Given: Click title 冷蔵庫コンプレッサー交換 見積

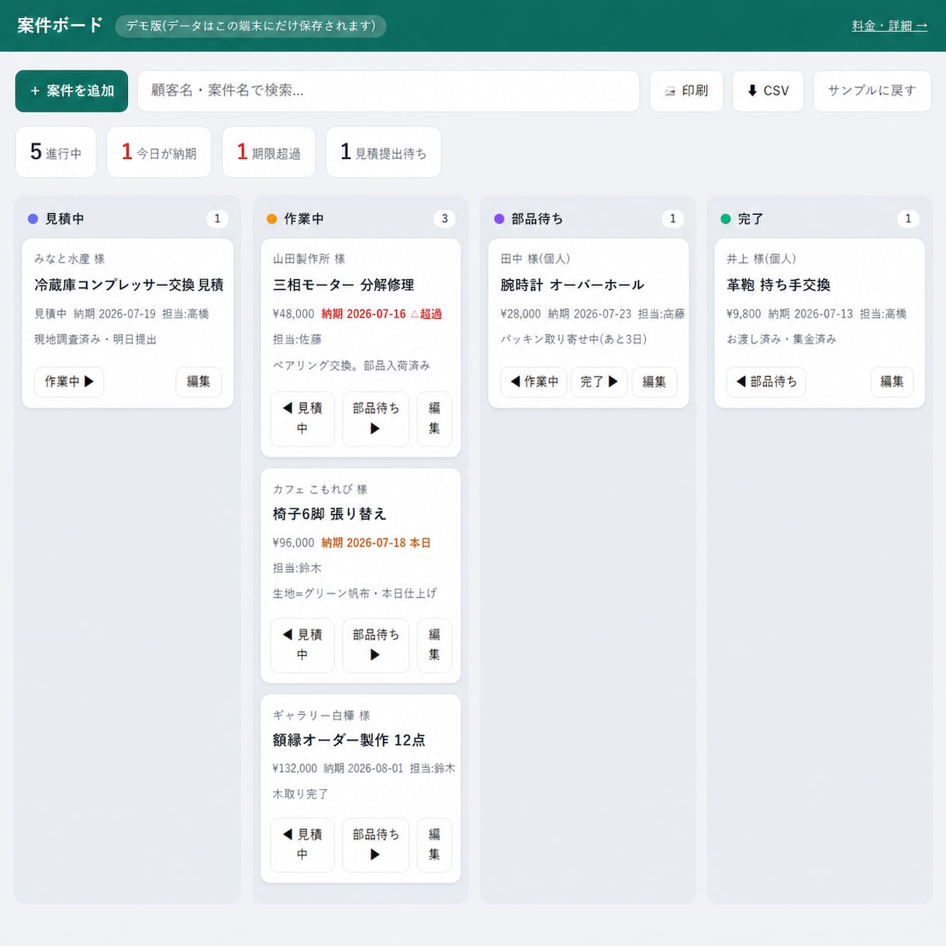Looking at the screenshot, I should click(129, 285).
